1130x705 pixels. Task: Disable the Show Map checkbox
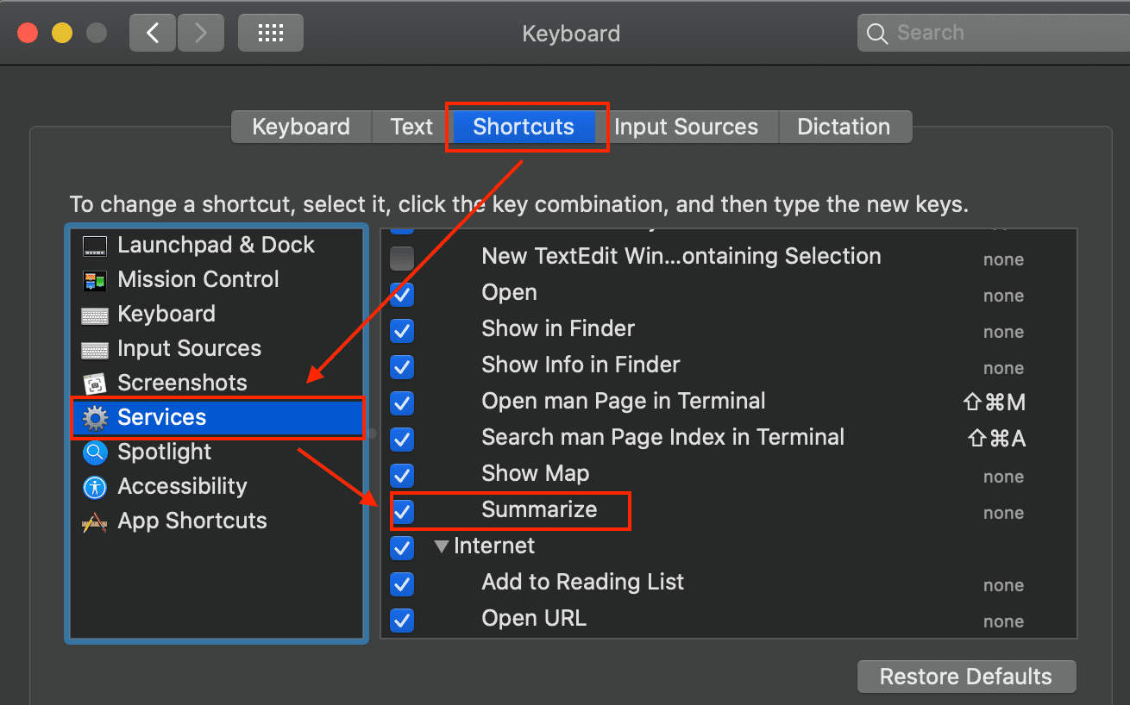[402, 475]
